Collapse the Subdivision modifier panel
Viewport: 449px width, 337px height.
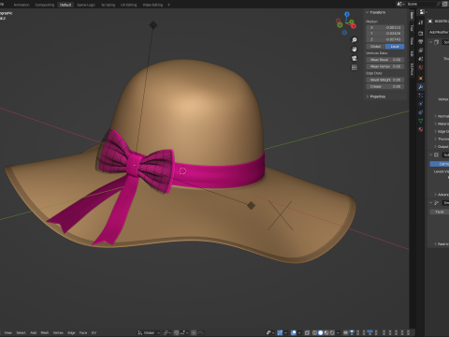(x=431, y=154)
